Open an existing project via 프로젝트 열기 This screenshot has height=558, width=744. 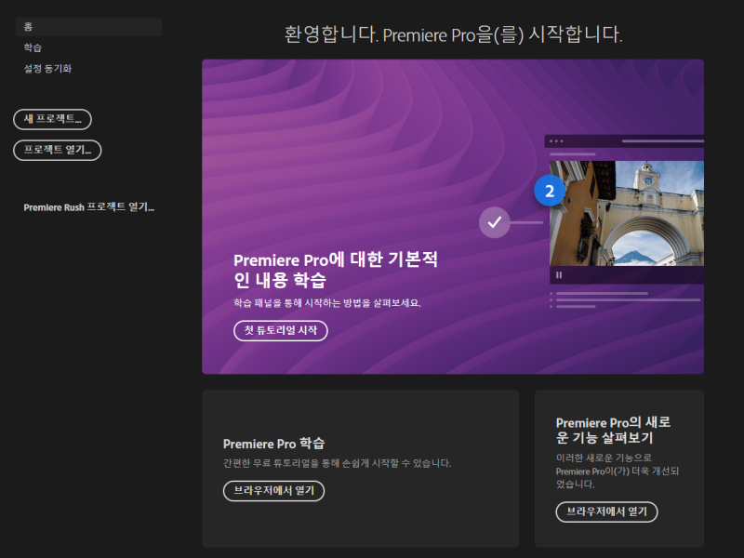click(57, 150)
